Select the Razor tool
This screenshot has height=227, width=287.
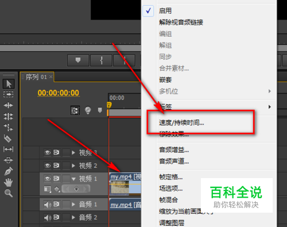7,138
